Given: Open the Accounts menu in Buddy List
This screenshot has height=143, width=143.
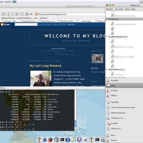Looking at the screenshot, I should point(119,9).
